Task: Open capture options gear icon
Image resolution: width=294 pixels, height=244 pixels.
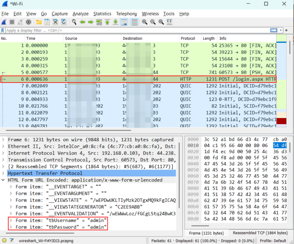Action: pyautogui.click(x=28, y=22)
